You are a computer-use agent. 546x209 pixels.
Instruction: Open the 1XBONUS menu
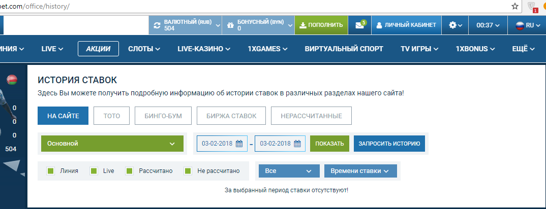coord(475,49)
